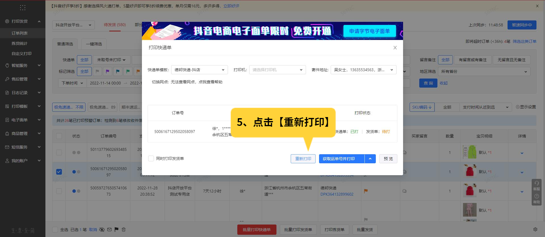Switch to 一键筛选 tab
This screenshot has width=545, height=237.
pos(94,44)
